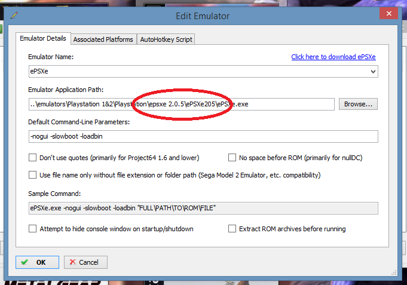Browse for the emulator application path
Viewport: 407px width, 285px height.
[358, 104]
